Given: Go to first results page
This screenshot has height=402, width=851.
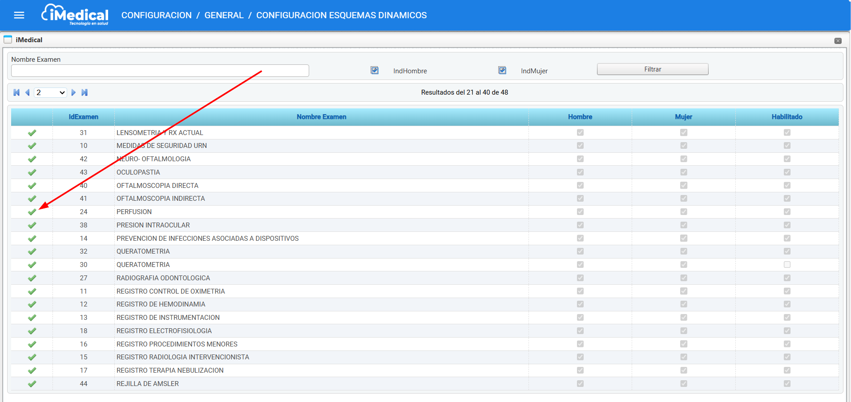Looking at the screenshot, I should pos(16,92).
